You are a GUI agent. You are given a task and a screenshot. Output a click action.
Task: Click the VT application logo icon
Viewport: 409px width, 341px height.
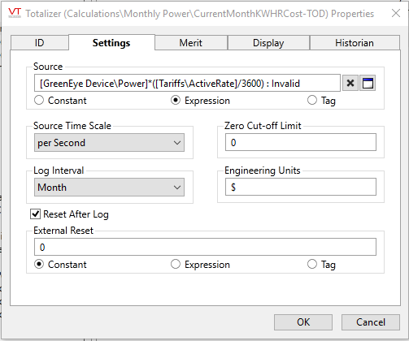click(15, 13)
